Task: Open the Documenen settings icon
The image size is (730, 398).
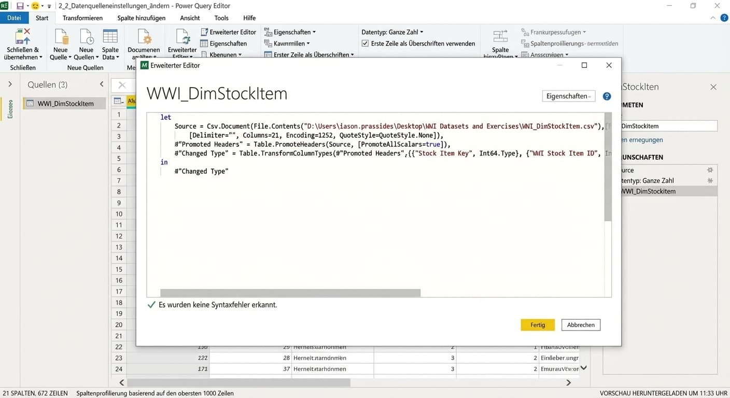Action: pyautogui.click(x=144, y=37)
